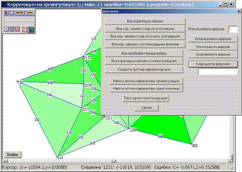Click 'Все необработанные ребра' button
Screen dimensions: 242x172
144,53
